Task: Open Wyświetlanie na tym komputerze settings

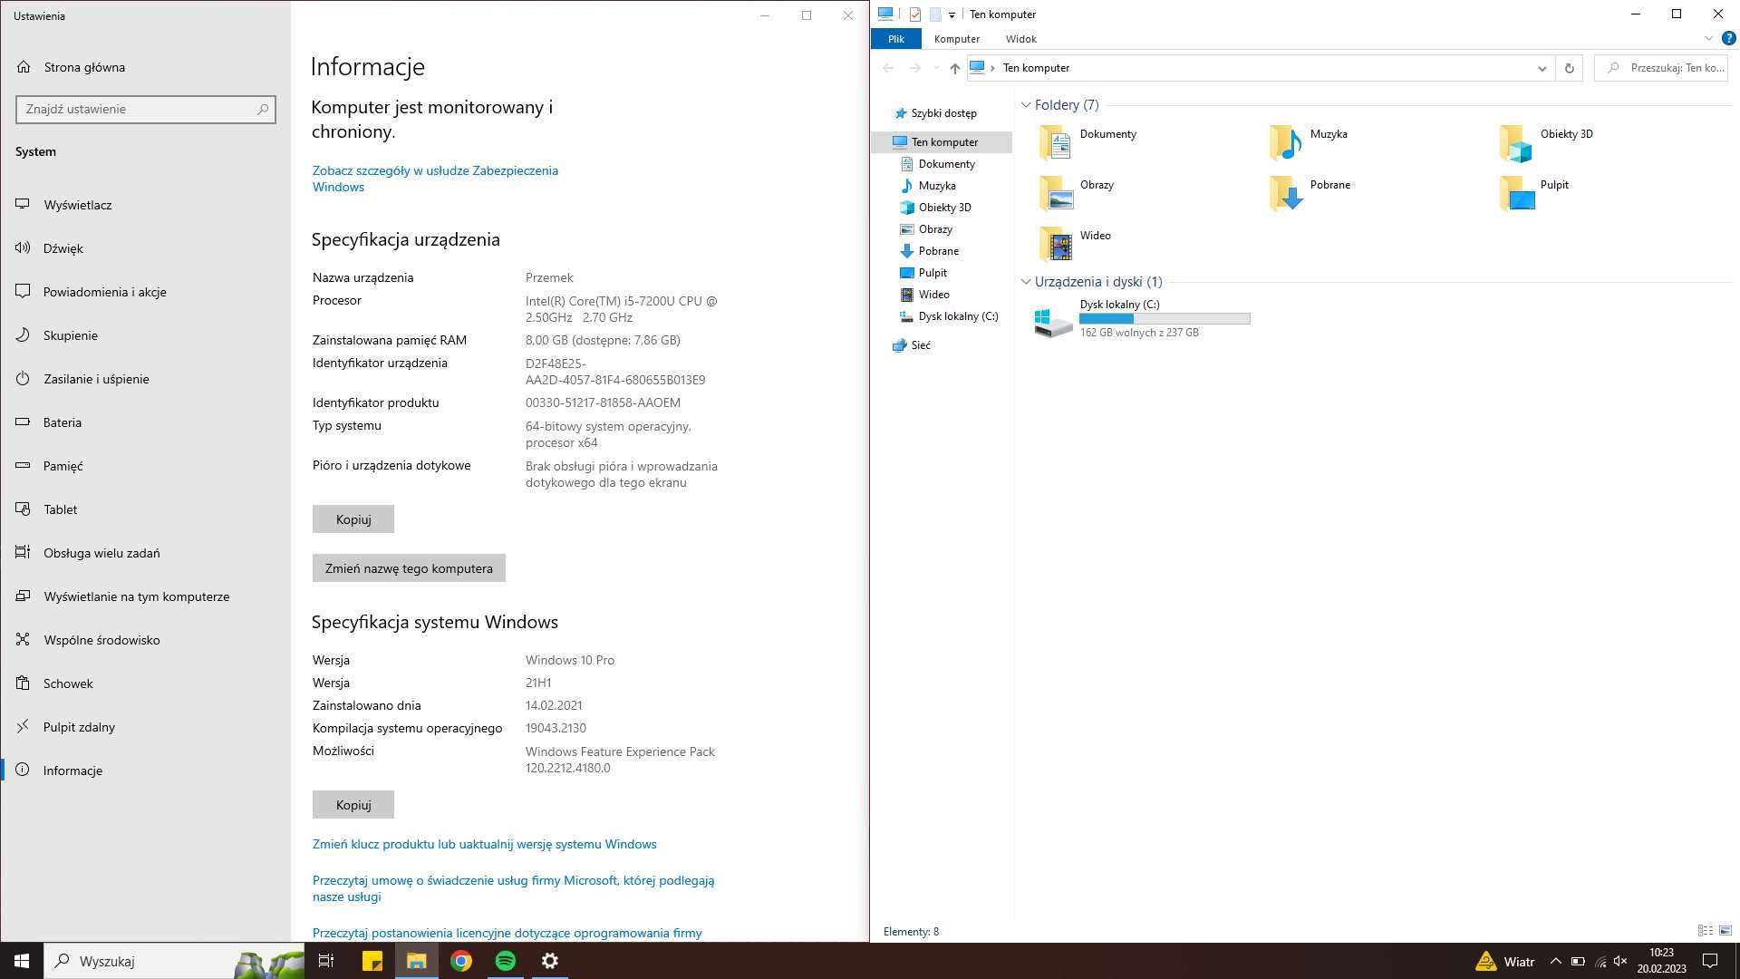Action: 145,596
